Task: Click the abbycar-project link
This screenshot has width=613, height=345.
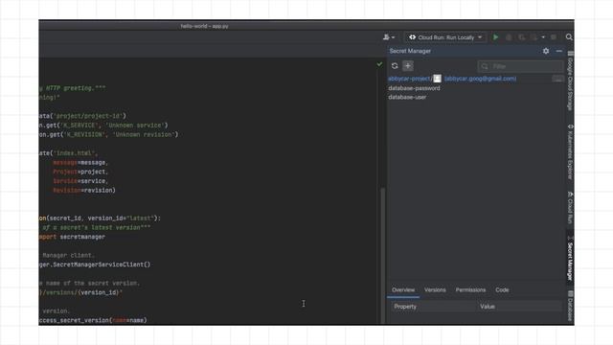Action: [x=409, y=79]
